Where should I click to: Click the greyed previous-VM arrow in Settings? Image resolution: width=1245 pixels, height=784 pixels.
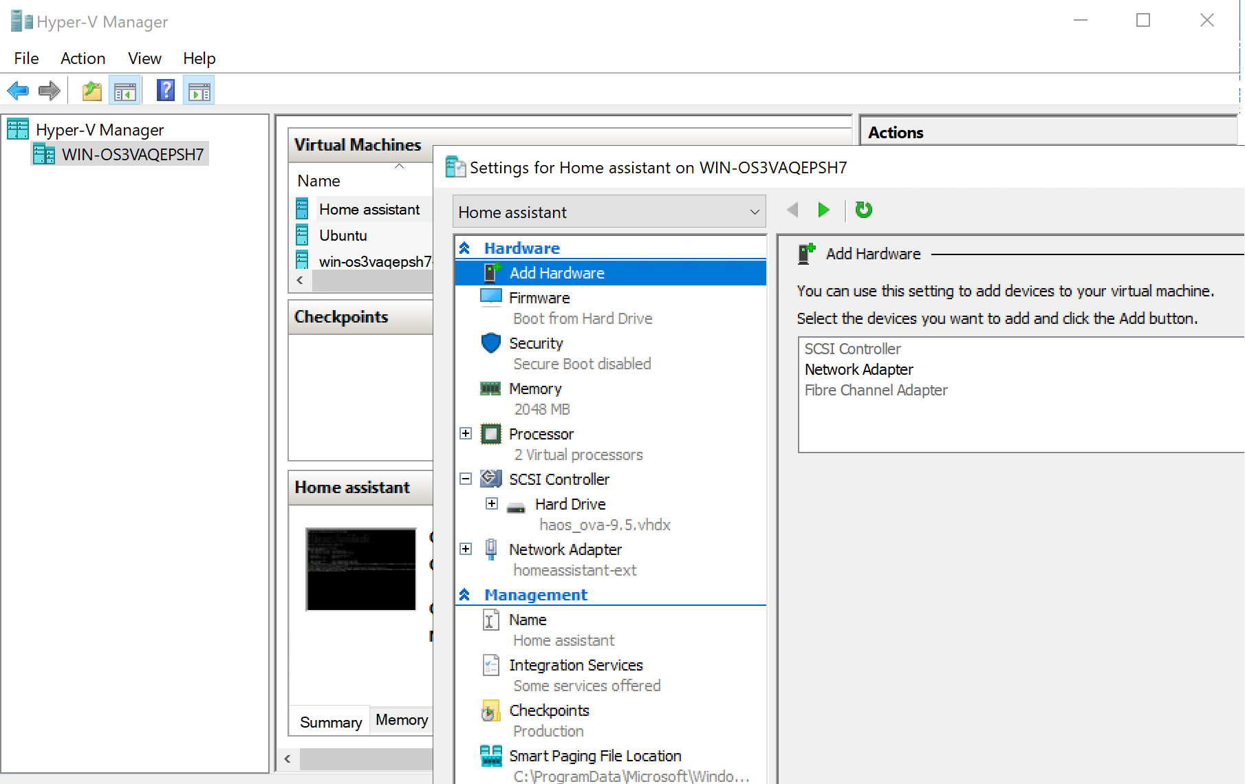pyautogui.click(x=792, y=210)
